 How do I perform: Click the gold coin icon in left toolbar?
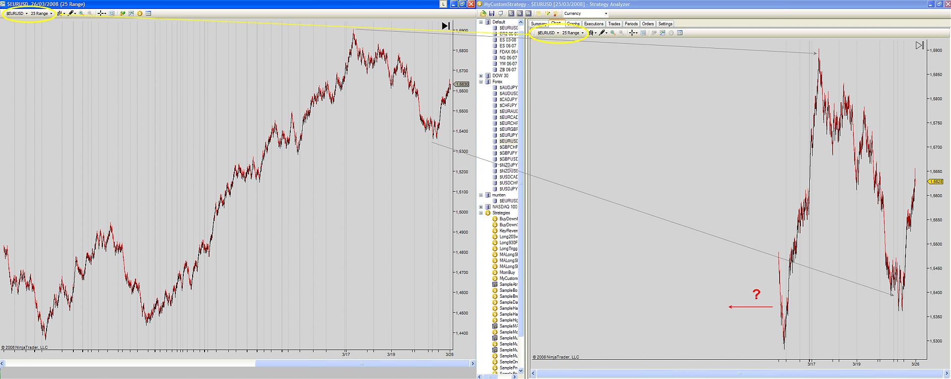point(140,13)
